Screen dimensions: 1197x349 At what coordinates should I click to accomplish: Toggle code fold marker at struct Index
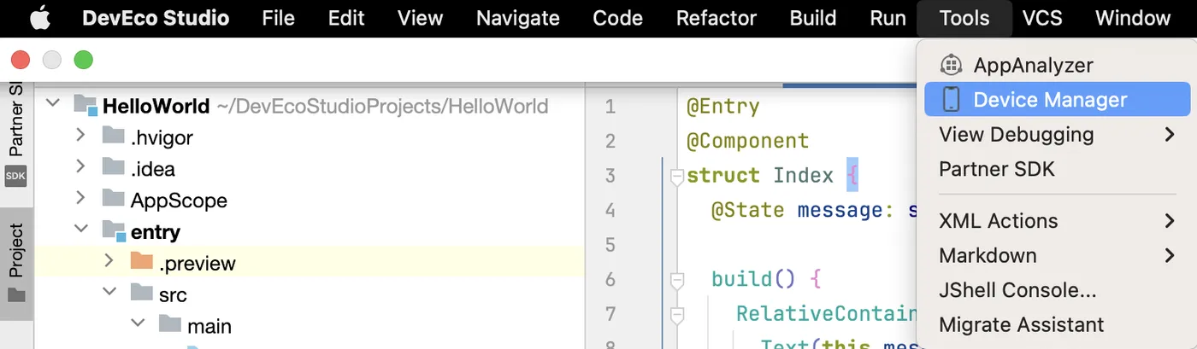coord(677,176)
